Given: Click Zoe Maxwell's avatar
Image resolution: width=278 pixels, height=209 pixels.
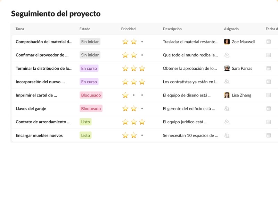Looking at the screenshot, I should [227, 42].
